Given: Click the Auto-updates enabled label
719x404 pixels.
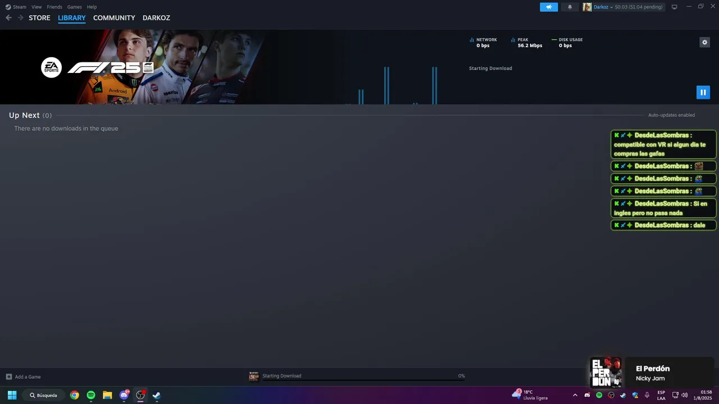Looking at the screenshot, I should pyautogui.click(x=671, y=115).
